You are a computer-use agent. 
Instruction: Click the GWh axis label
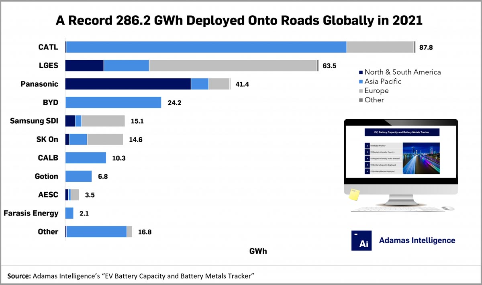(x=258, y=252)
